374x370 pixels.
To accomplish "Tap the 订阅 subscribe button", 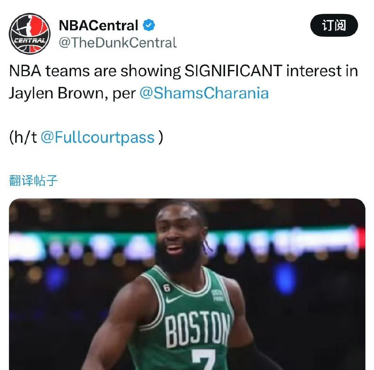I will [334, 25].
